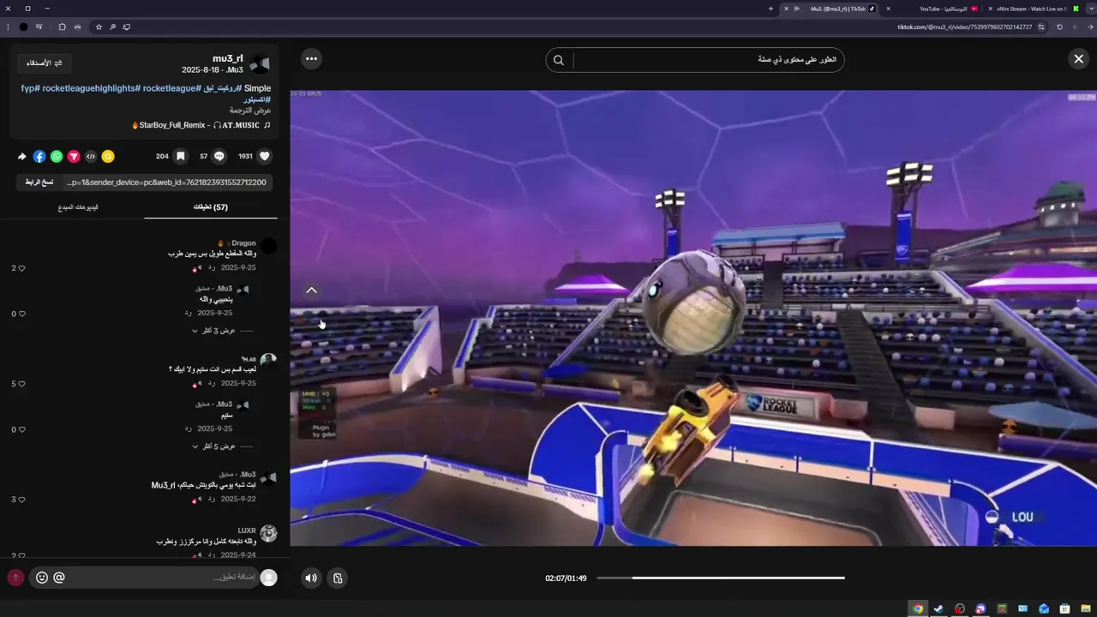Click عرض الترجمة show translation
Screen dimensions: 1097x617
[x=250, y=111]
